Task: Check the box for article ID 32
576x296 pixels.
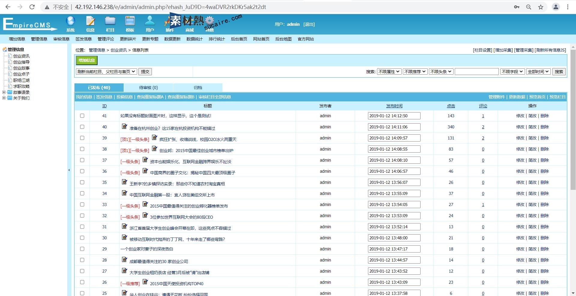Action: 82,216
